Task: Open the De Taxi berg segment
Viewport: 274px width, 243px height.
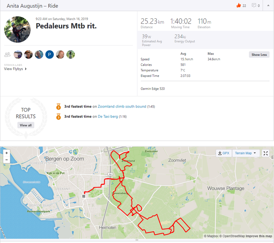Action: click(108, 116)
